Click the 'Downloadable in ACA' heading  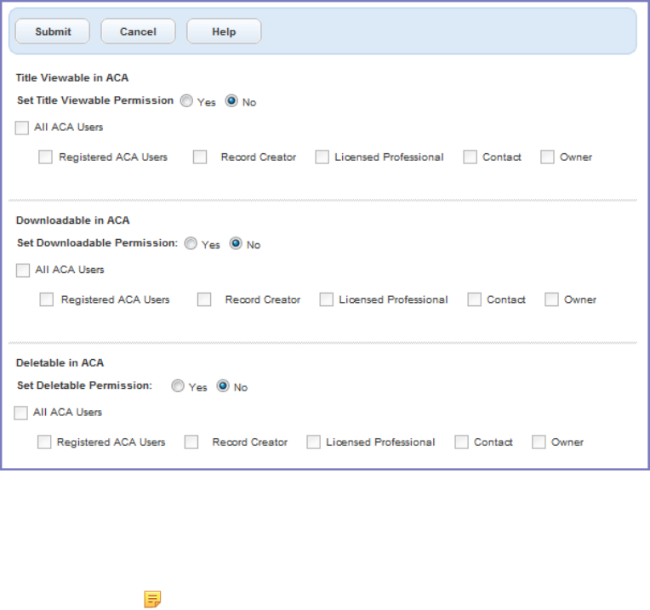pos(72,220)
